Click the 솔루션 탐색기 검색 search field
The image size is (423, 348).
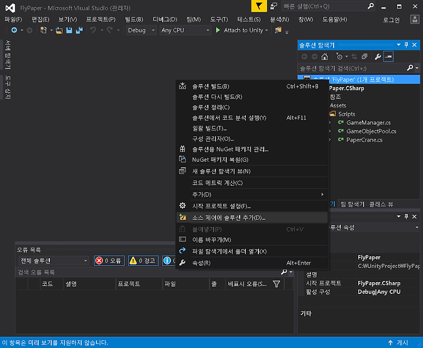(x=352, y=68)
